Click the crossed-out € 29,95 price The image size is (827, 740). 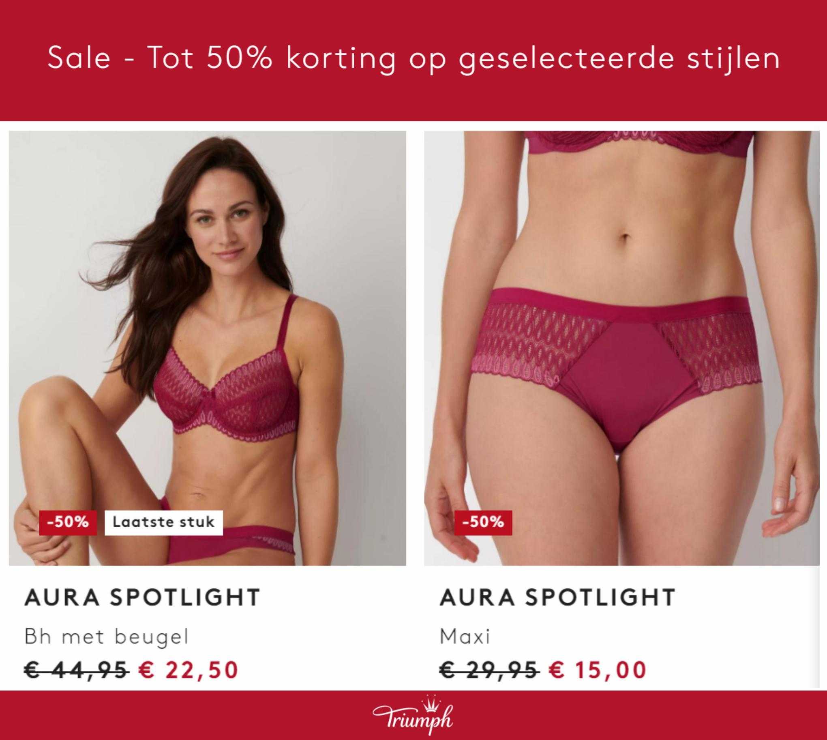(490, 671)
